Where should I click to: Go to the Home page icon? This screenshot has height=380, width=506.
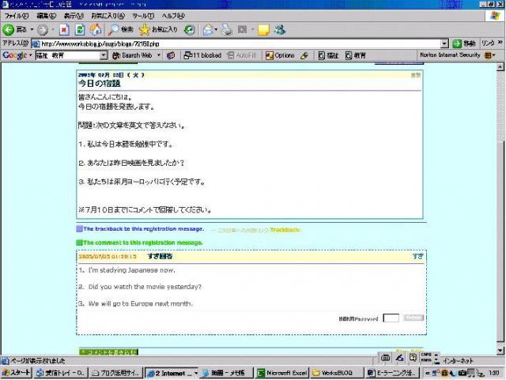[x=95, y=29]
